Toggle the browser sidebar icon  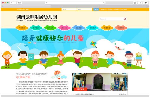click(20, 3)
